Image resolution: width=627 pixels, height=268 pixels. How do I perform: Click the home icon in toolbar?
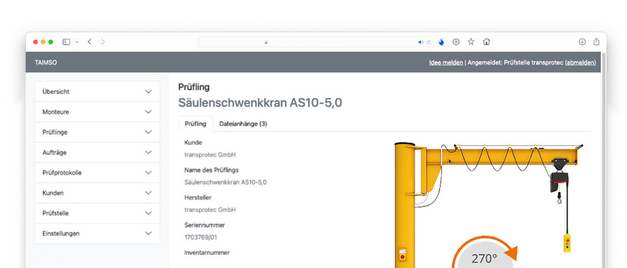(x=486, y=42)
